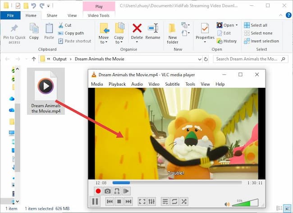
Task: Open the VLC Tools menu
Action: 190,84
